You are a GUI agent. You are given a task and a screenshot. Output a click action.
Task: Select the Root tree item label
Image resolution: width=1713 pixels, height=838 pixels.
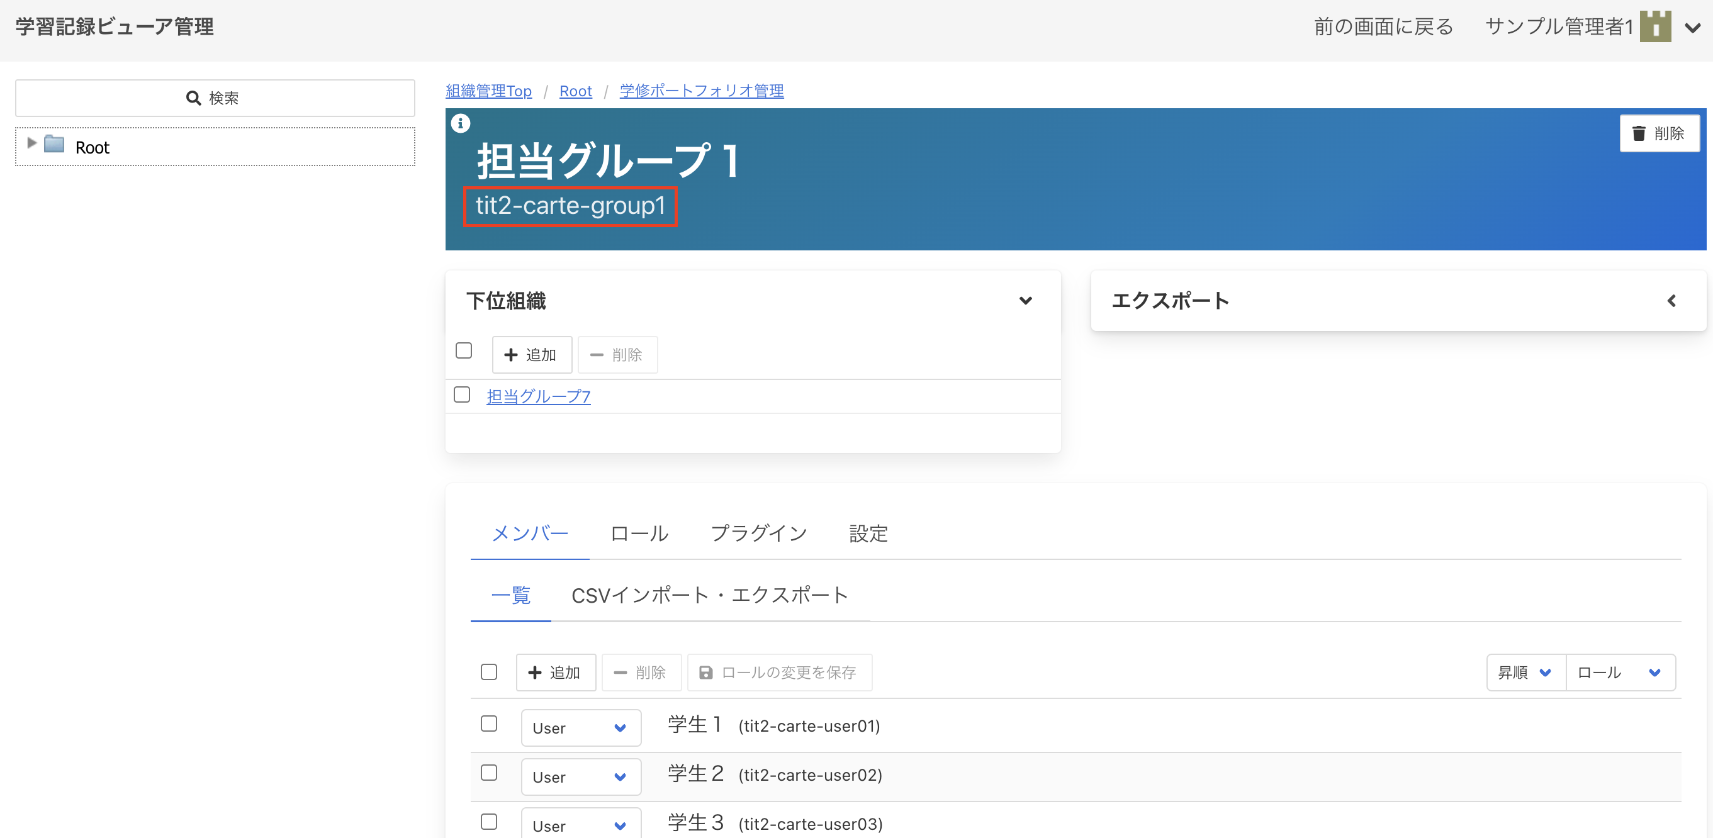point(93,147)
